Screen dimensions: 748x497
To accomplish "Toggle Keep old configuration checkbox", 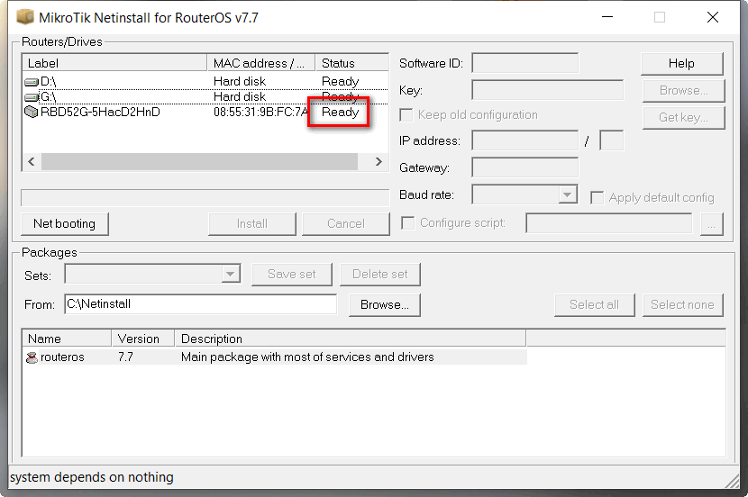I will 406,115.
